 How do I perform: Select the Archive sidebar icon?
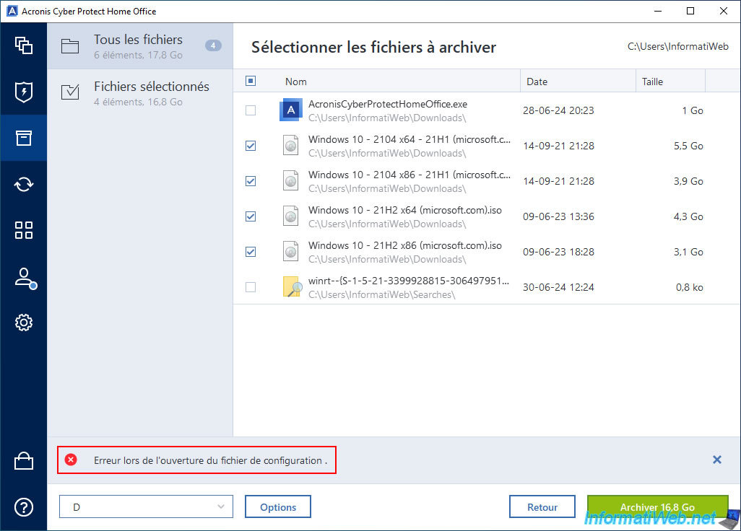[x=24, y=138]
